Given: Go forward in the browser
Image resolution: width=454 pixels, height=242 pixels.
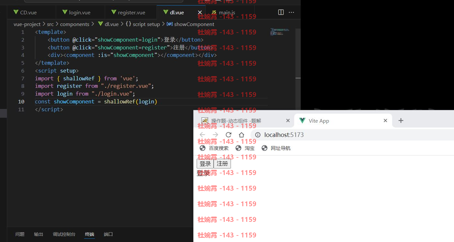Looking at the screenshot, I should 215,135.
